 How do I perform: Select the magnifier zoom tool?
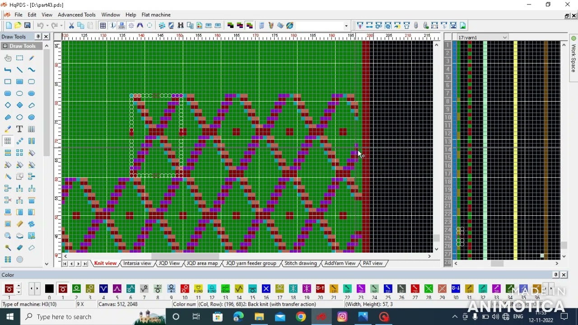pos(8,236)
